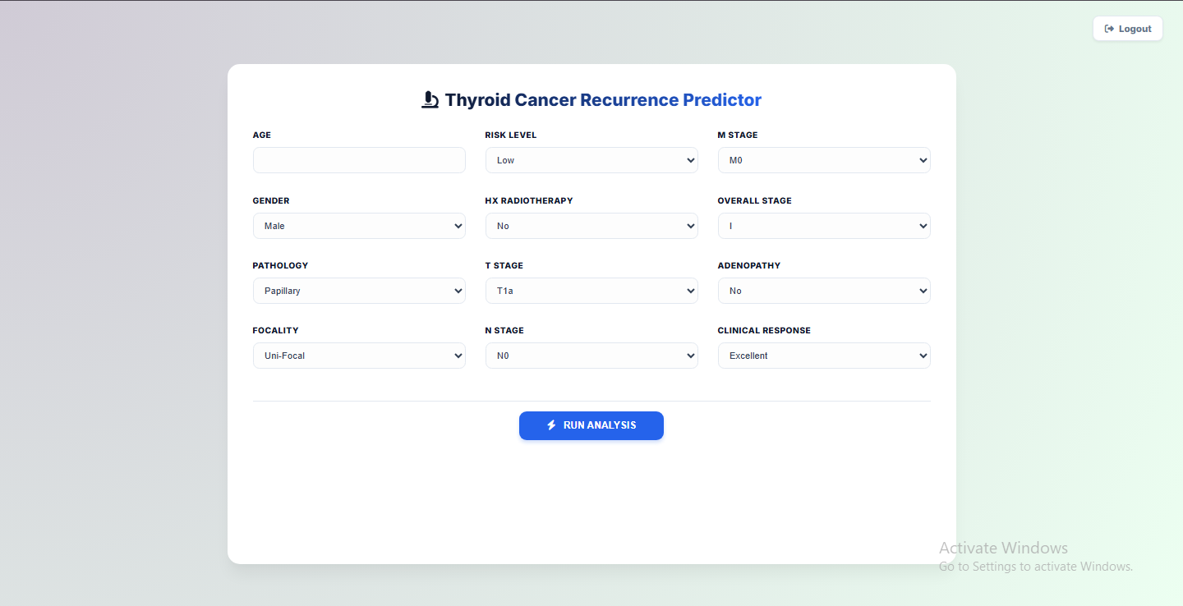Click the 'GENDER' label
This screenshot has height=606, width=1183.
coord(271,200)
